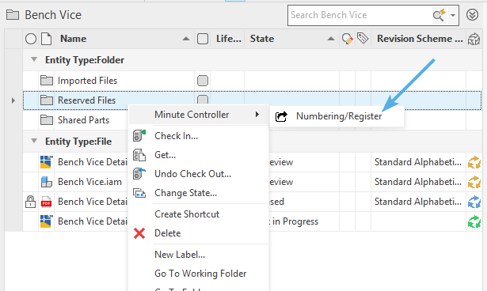Select the Shared Parts folder
487x291 pixels.
click(x=83, y=120)
